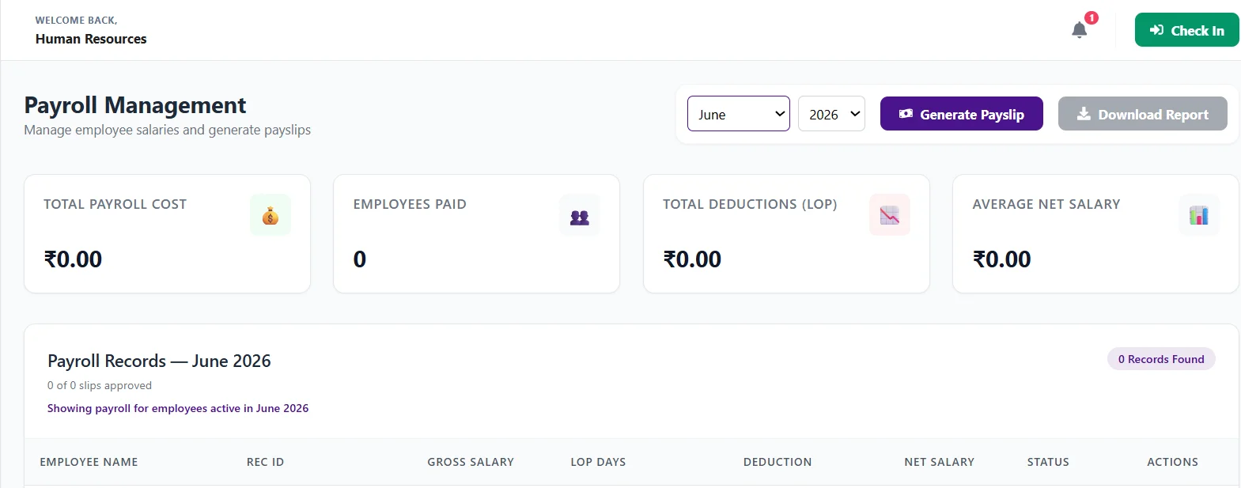
Task: Open the notification bell
Action: pos(1079,31)
